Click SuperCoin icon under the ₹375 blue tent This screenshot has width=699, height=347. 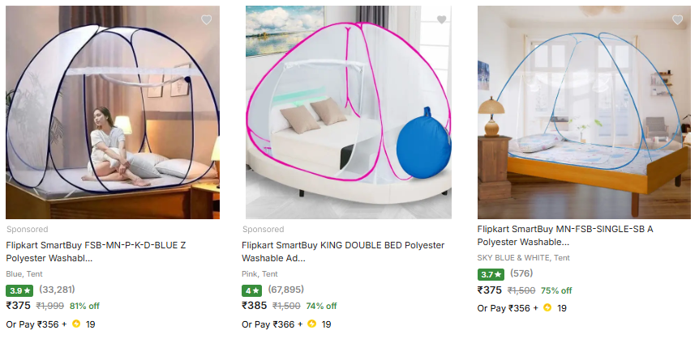pyautogui.click(x=76, y=324)
